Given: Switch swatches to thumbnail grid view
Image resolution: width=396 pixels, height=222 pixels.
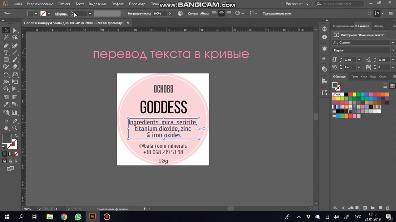Looking at the screenshot, I should tap(392, 86).
